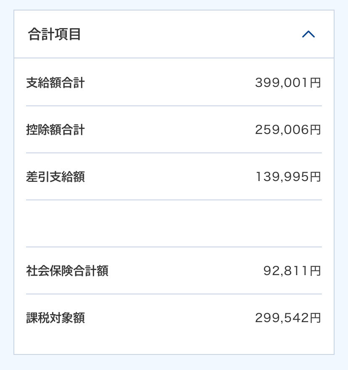Image resolution: width=348 pixels, height=370 pixels.
Task: Click the 259,006円 deduction amount
Action: [288, 130]
